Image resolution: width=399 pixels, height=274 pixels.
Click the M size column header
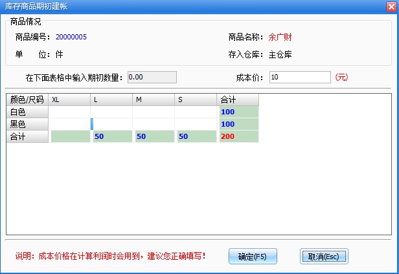pos(154,100)
